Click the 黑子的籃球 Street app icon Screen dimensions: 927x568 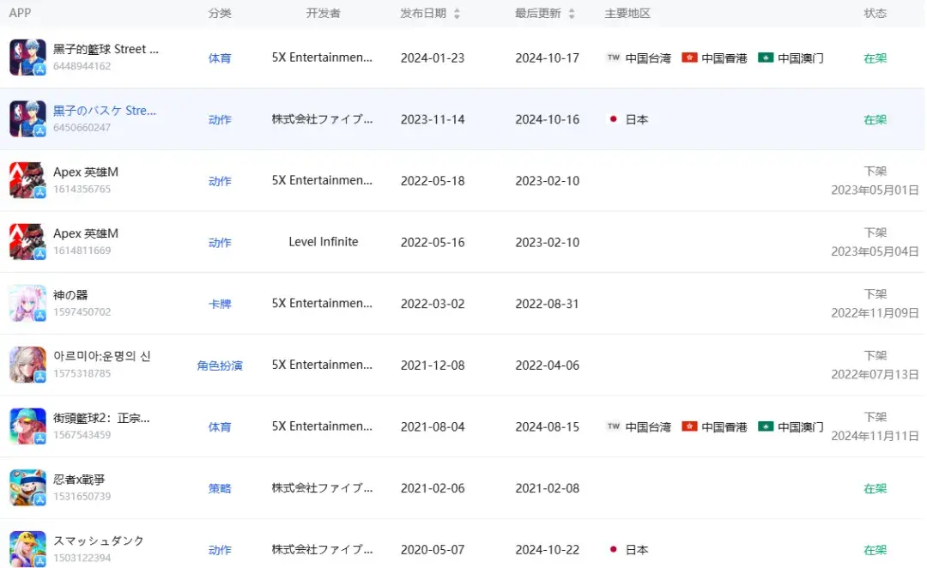pos(27,58)
